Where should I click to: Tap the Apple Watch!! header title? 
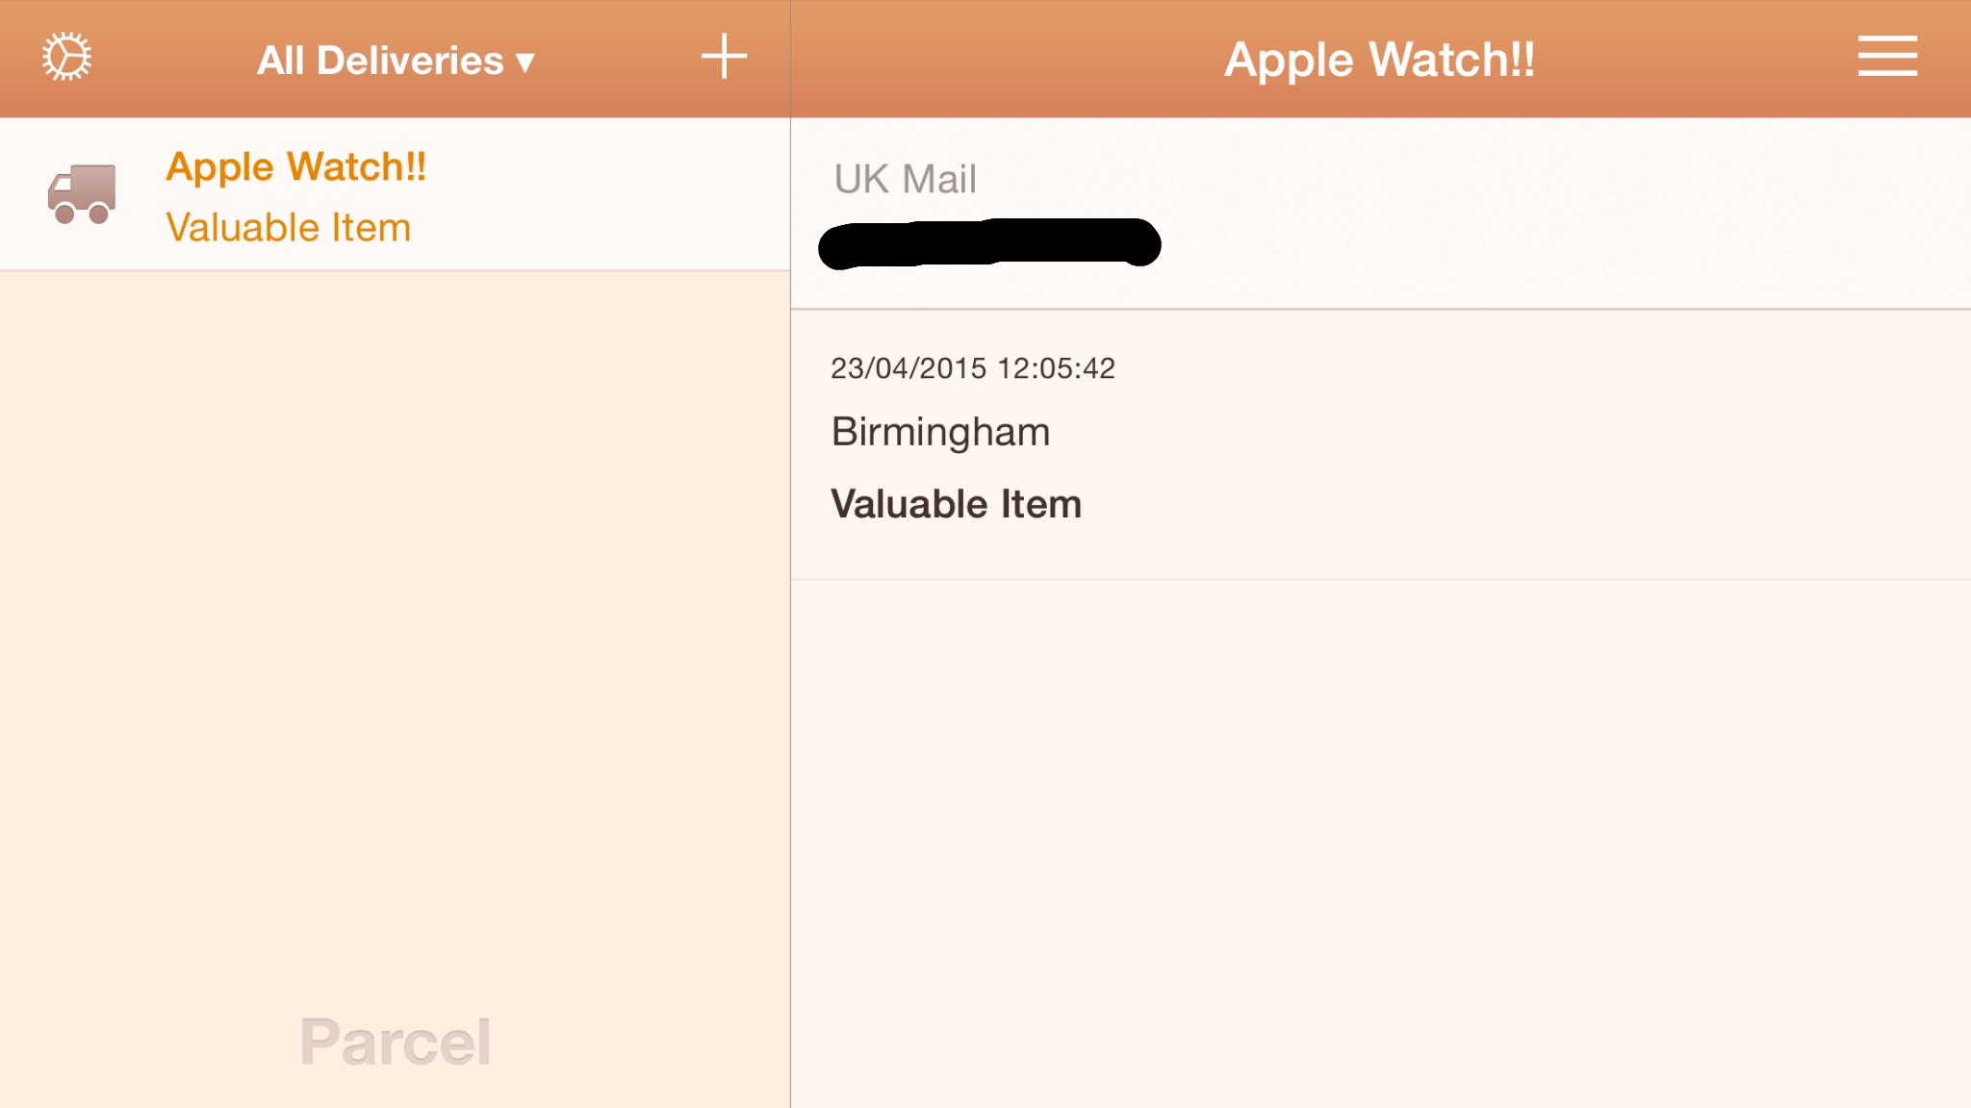coord(1379,60)
